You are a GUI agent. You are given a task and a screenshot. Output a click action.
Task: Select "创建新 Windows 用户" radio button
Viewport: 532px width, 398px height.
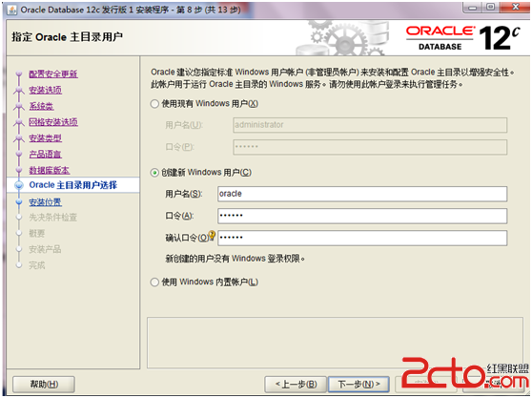click(x=154, y=173)
